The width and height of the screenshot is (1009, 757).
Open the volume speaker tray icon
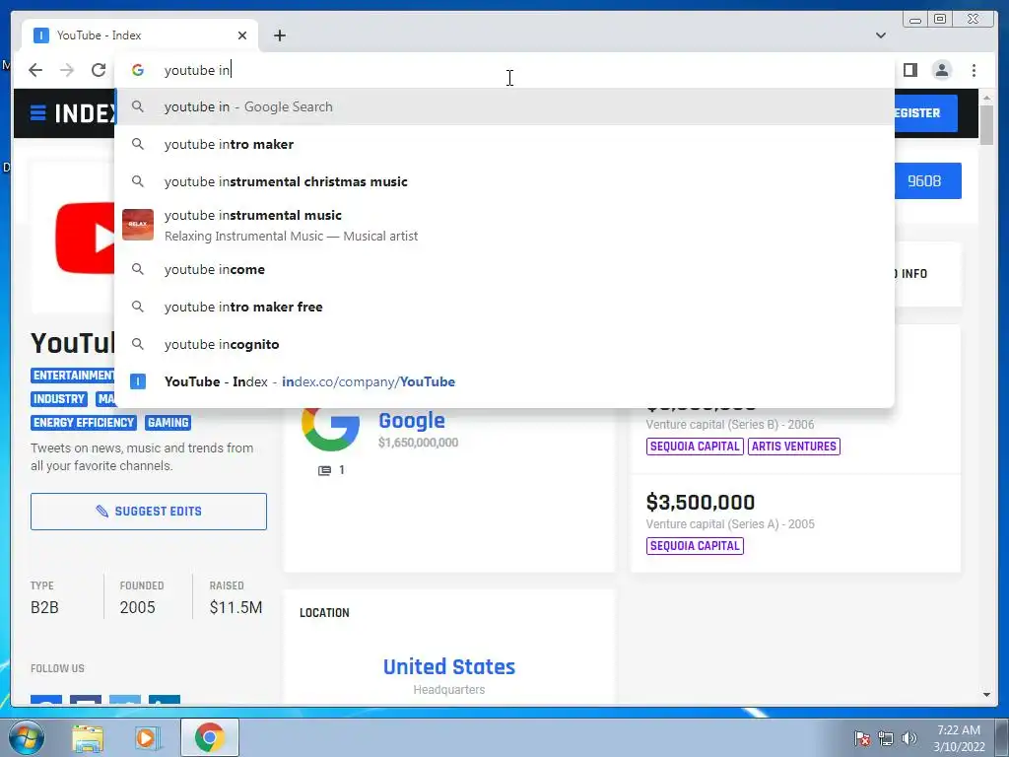pos(909,738)
